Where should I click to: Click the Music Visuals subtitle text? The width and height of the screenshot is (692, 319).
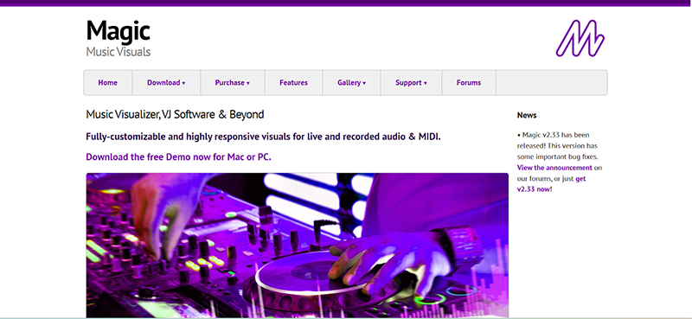point(119,52)
